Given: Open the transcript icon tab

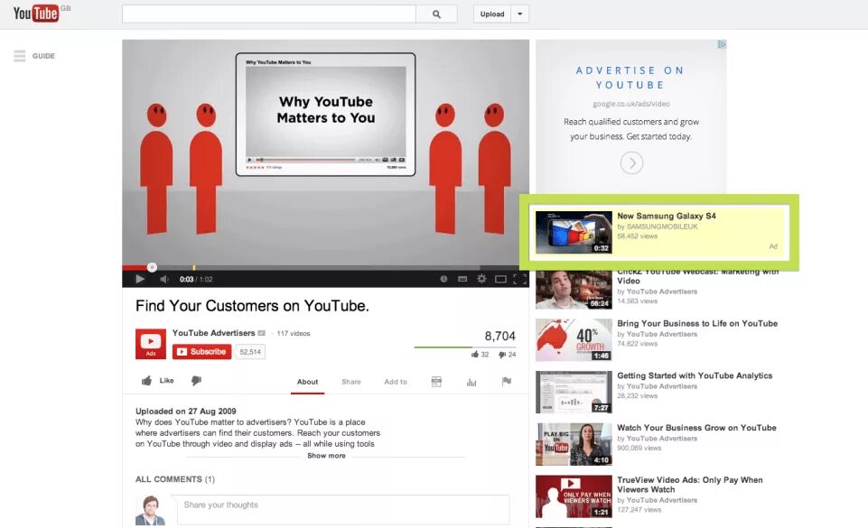Looking at the screenshot, I should point(436,382).
